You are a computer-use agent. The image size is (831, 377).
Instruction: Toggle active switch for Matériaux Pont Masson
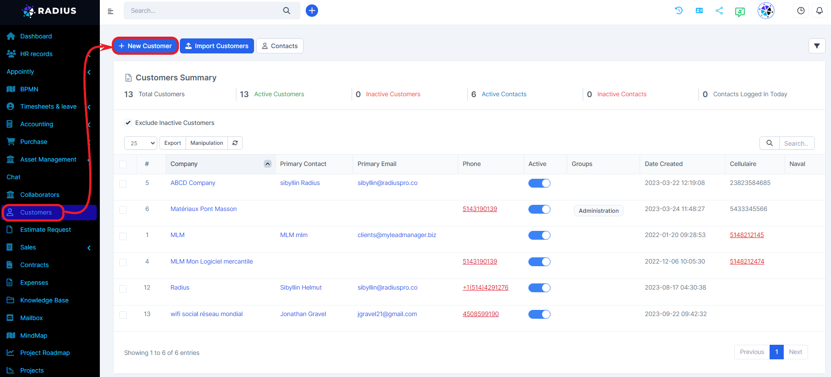(x=539, y=209)
